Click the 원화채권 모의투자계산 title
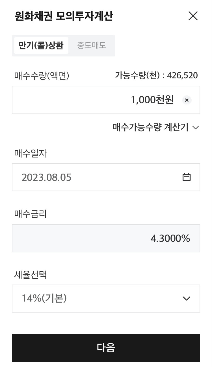The image size is (212, 367). (64, 16)
